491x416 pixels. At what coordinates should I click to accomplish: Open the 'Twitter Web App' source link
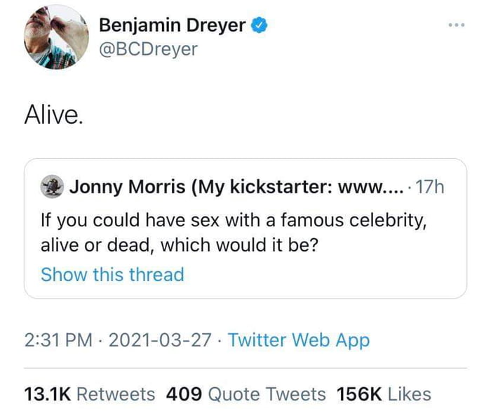299,341
